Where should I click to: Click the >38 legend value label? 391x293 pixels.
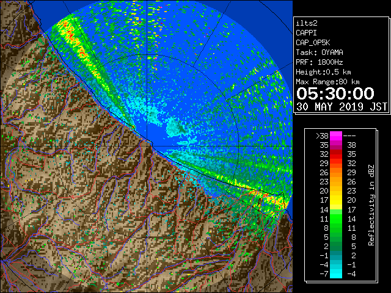coord(322,136)
